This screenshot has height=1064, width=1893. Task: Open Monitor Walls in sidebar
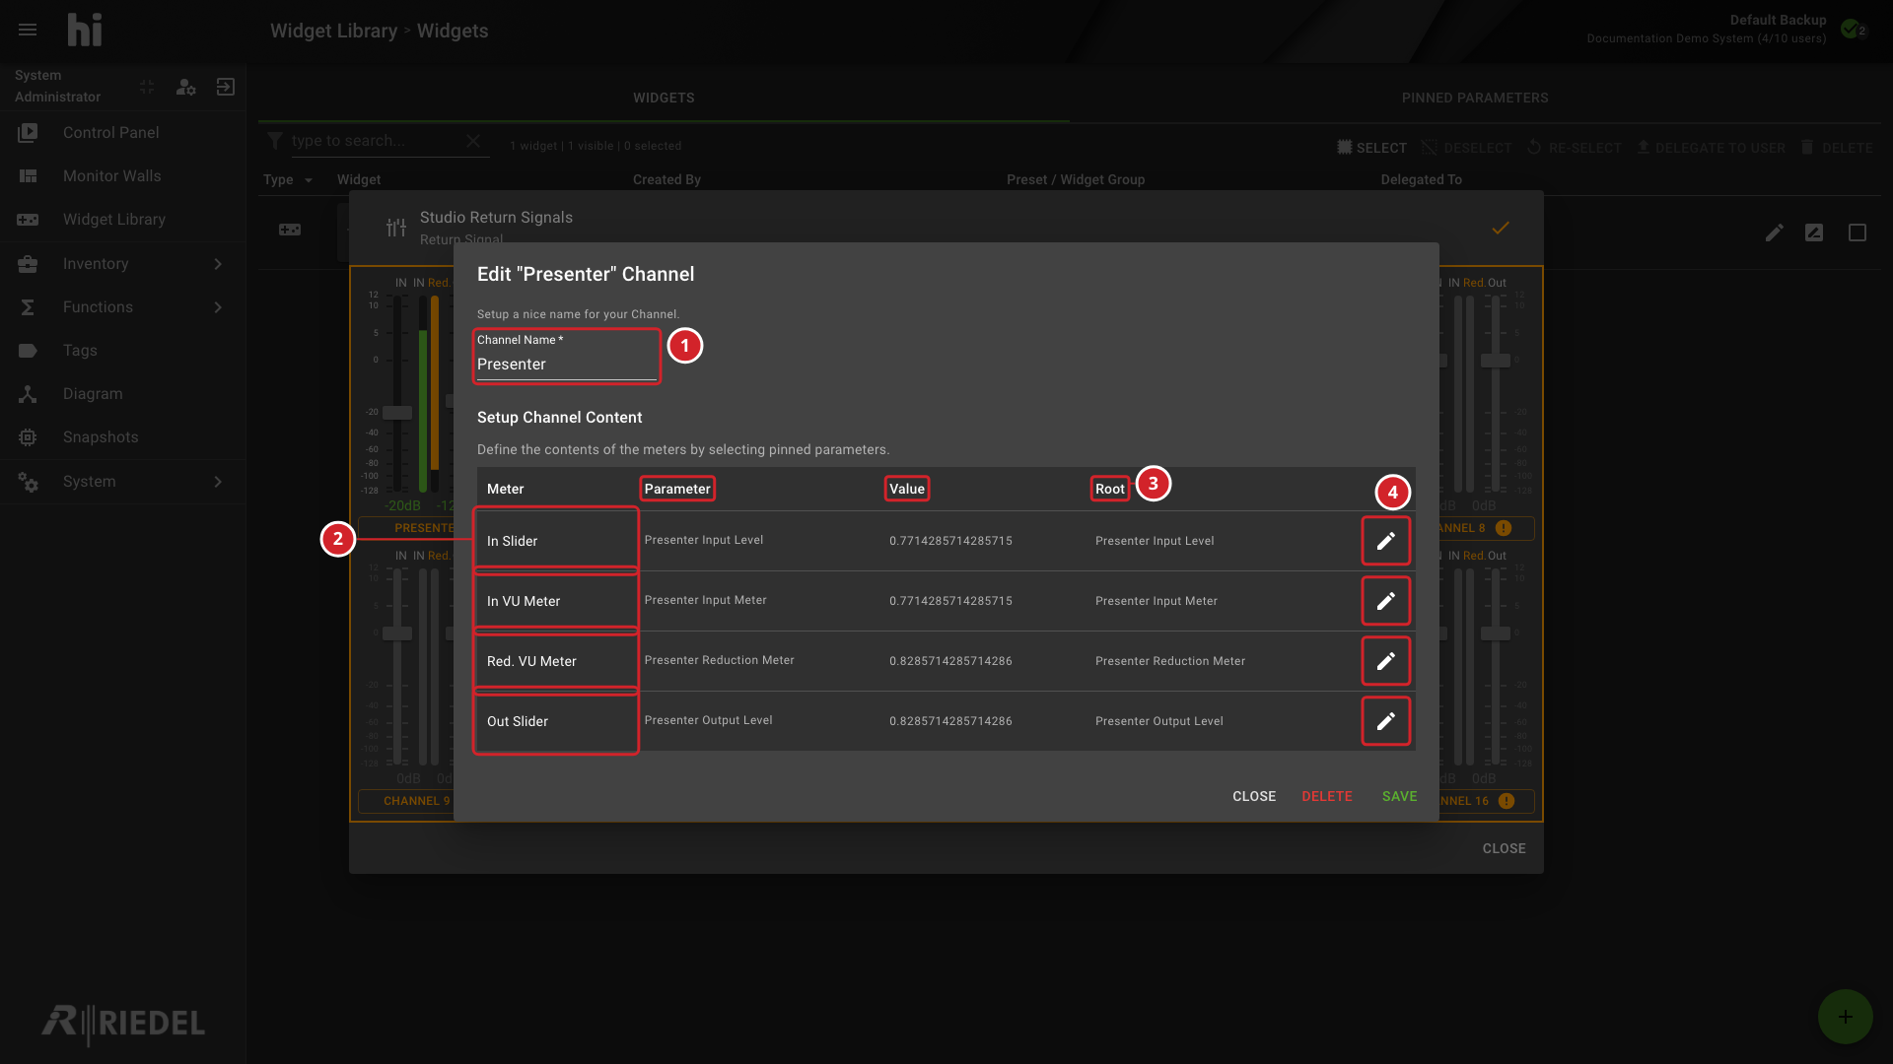[x=122, y=176]
